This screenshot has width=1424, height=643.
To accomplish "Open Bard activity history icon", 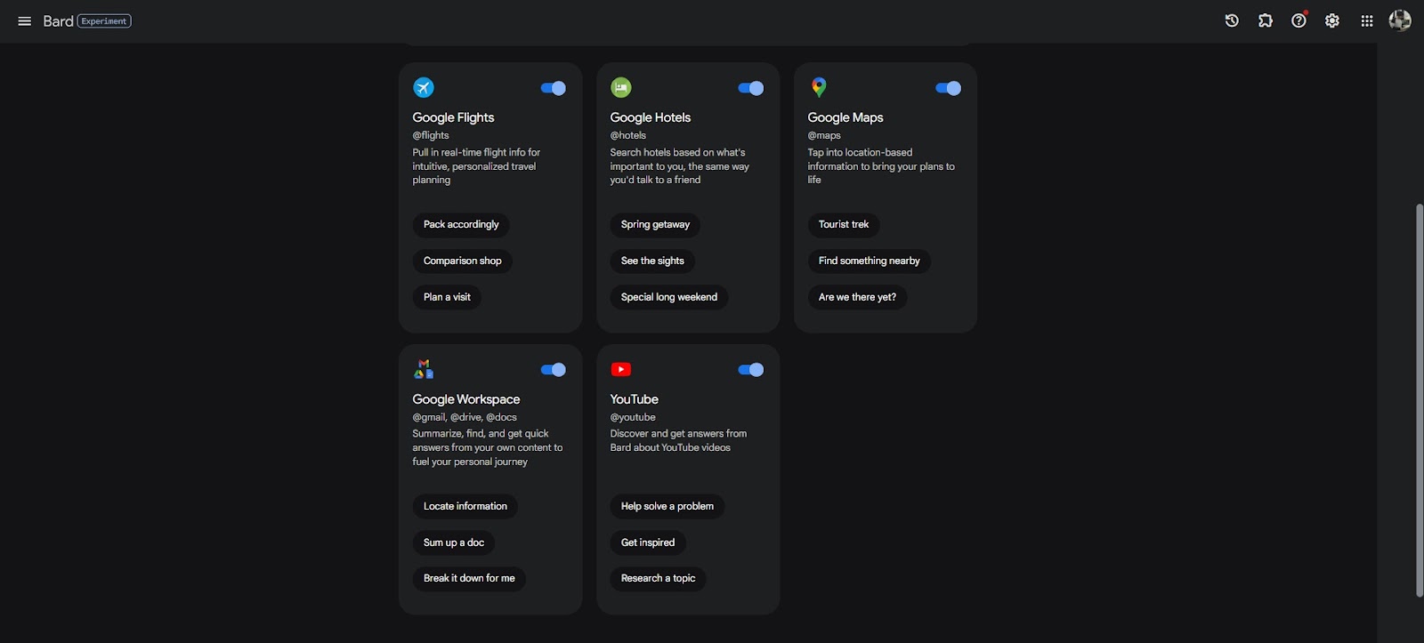I will point(1232,20).
